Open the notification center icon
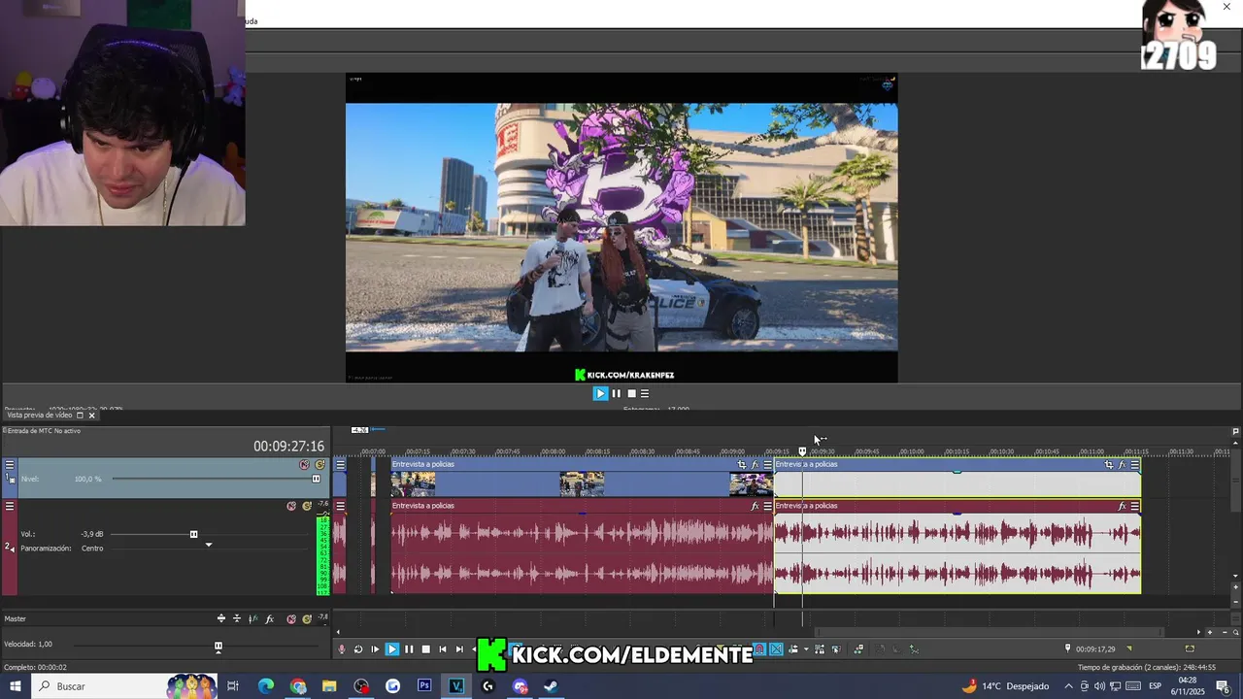 [1224, 686]
